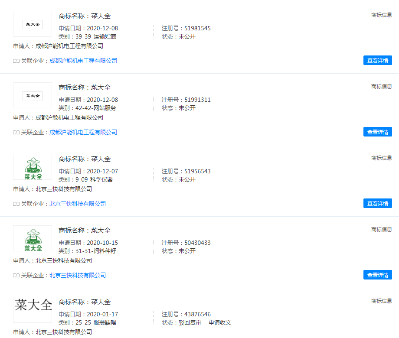Click the 关联企业 chain icon in the second card
Image resolution: width=399 pixels, height=338 pixels.
tap(17, 132)
